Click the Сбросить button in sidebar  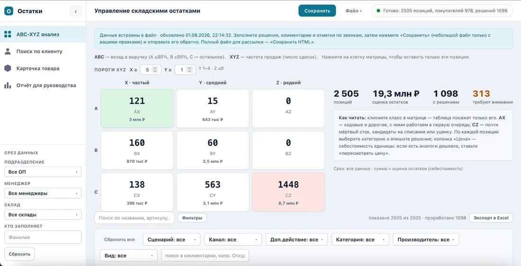(19, 254)
